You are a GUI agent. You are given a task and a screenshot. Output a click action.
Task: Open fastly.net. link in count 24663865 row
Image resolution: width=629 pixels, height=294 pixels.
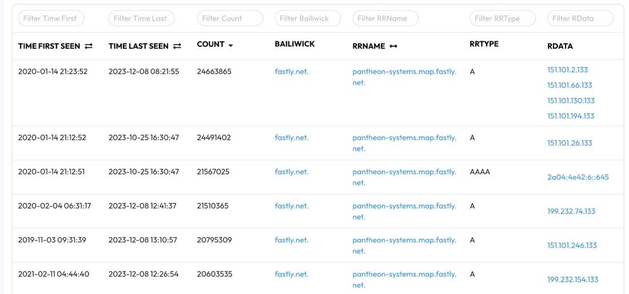tap(291, 72)
